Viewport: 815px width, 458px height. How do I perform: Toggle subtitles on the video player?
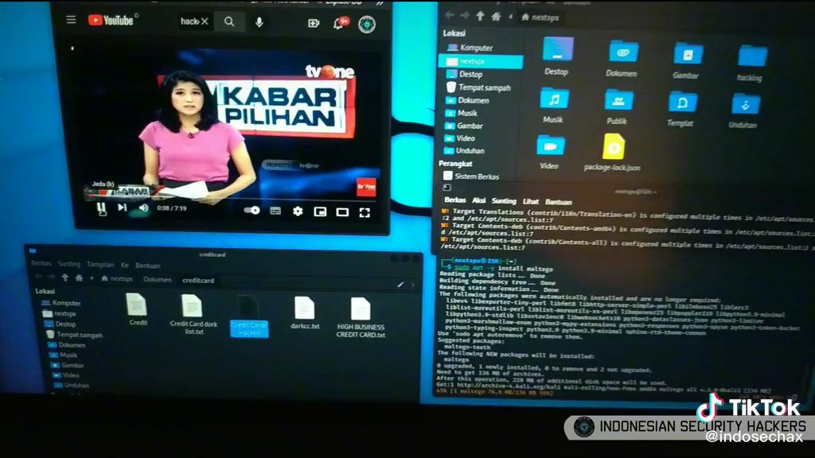click(x=275, y=211)
